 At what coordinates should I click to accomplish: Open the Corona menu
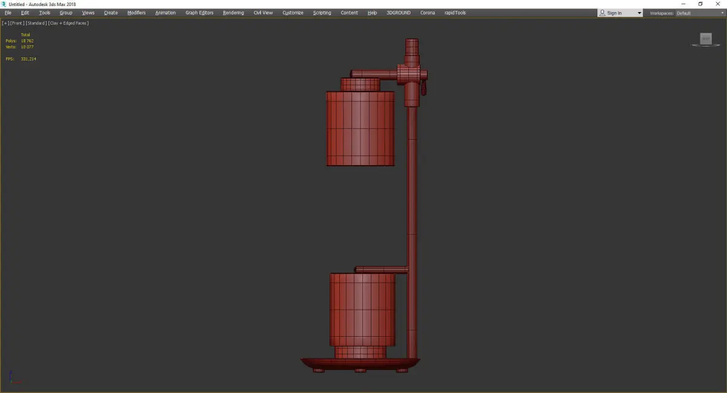(428, 13)
